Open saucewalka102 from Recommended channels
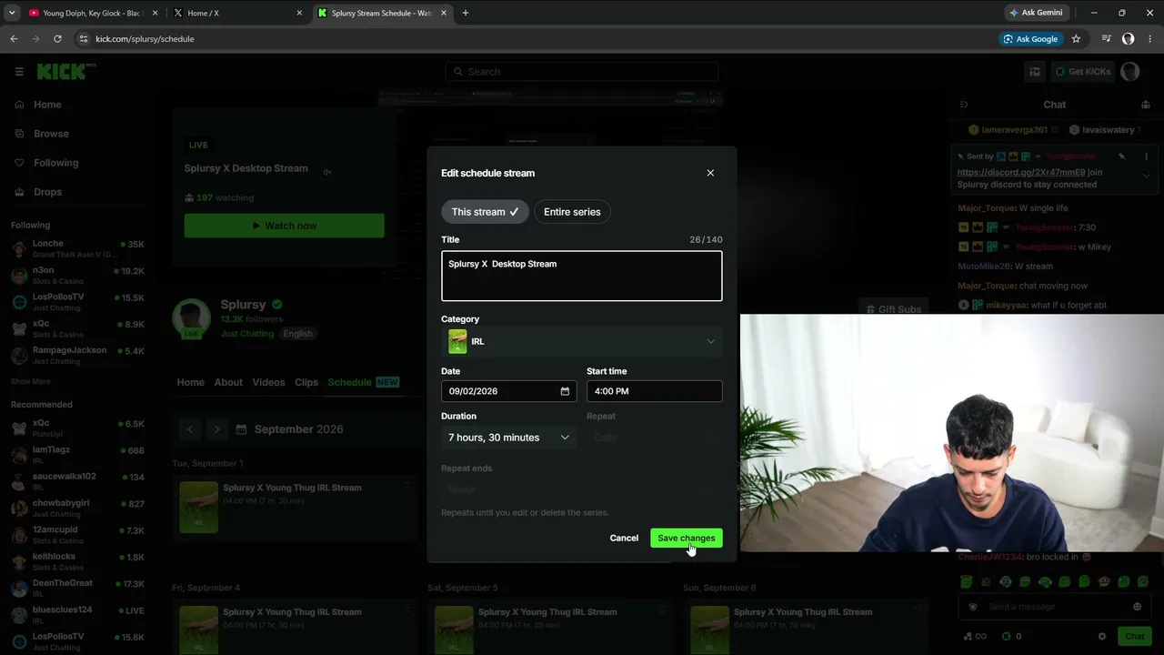The image size is (1164, 655). [77, 480]
